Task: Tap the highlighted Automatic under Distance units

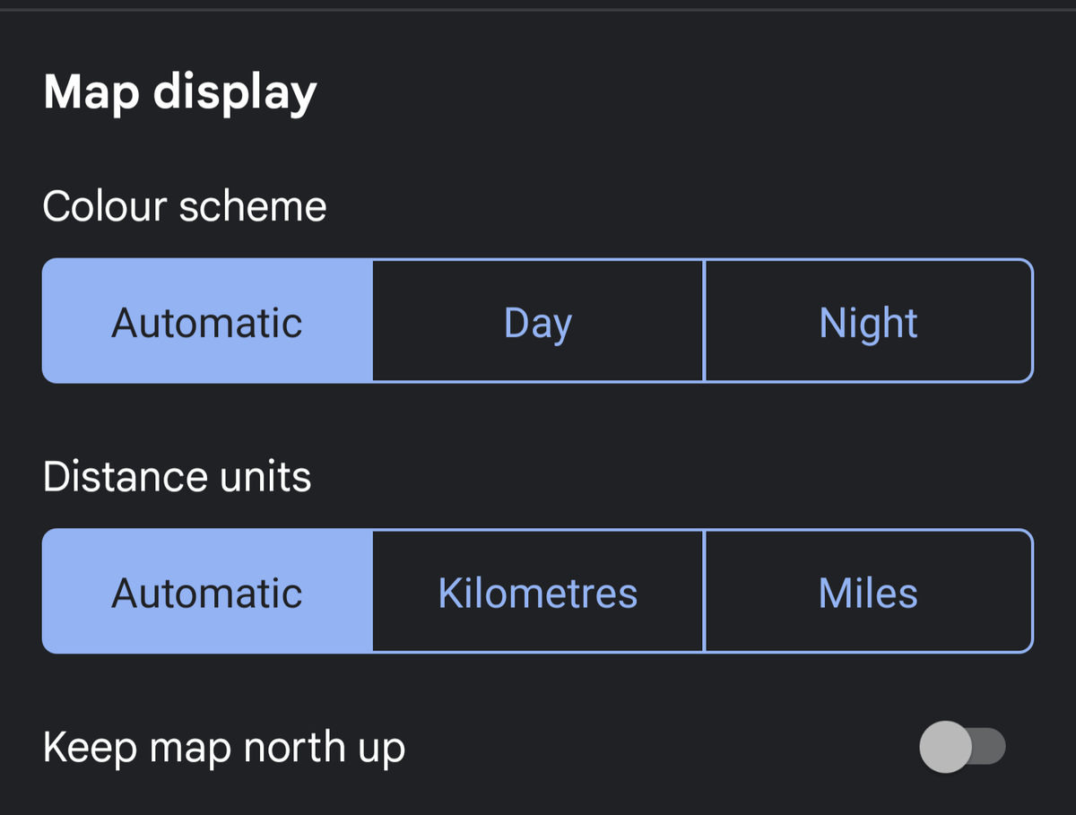Action: (207, 591)
